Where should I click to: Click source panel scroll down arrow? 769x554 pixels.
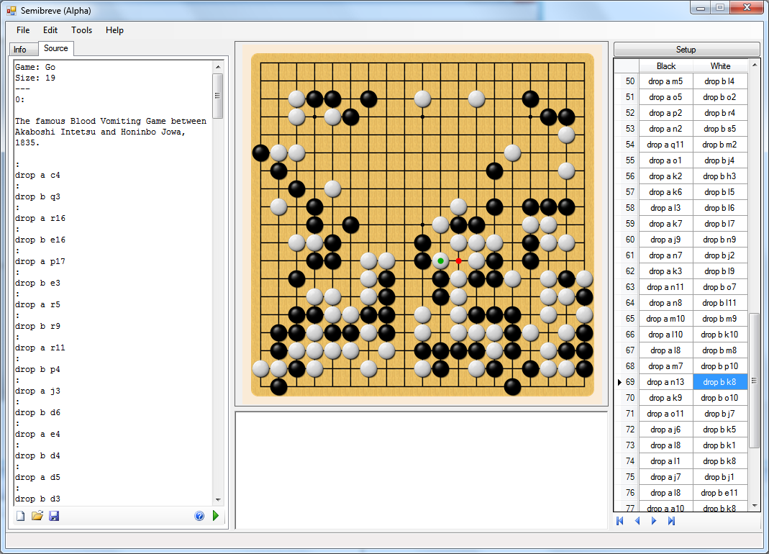point(218,500)
